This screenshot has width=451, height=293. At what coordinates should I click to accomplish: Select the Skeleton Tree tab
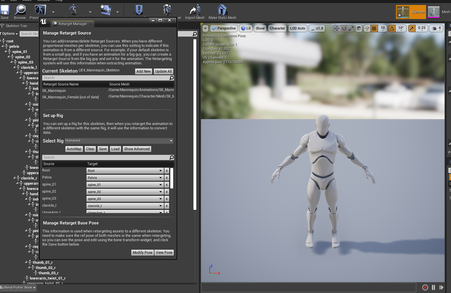click(x=16, y=26)
